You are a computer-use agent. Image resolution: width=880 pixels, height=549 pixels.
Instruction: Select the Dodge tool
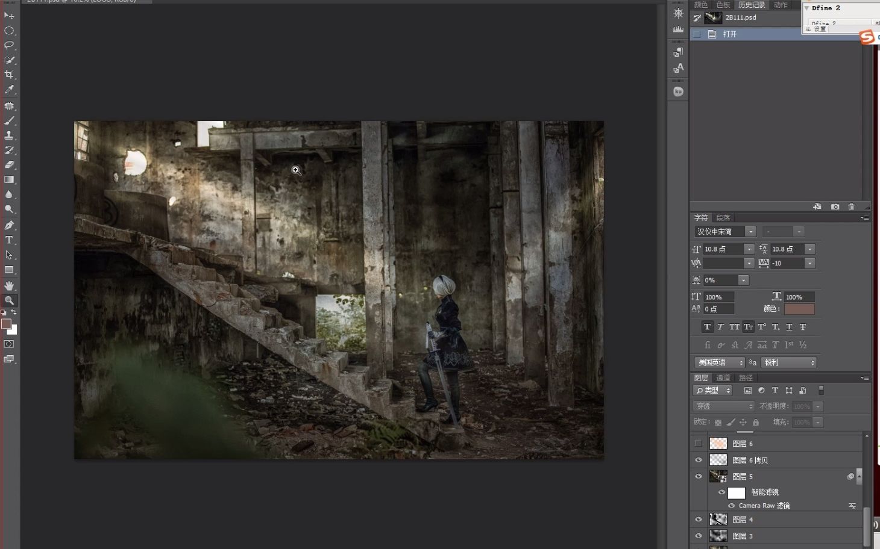(9, 209)
